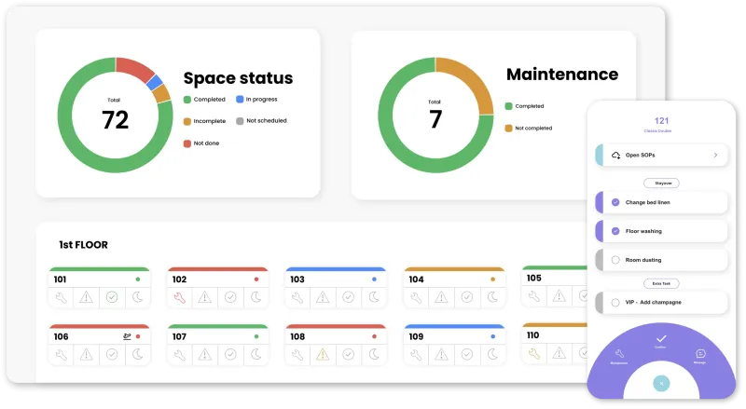Click the Incomplete orange legend swatch

187,121
